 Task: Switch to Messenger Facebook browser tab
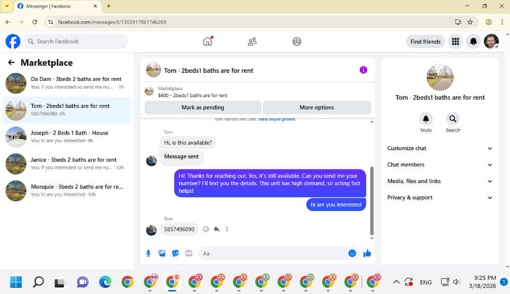coord(57,6)
